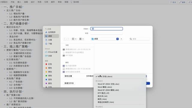Click outline line 1.2 提高用户留存率

19,17
